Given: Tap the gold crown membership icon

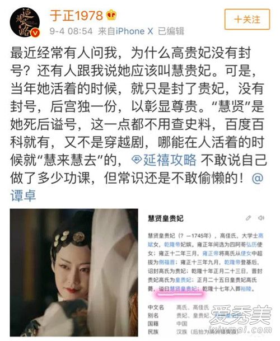Looking at the screenshot, I should pyautogui.click(x=111, y=15).
